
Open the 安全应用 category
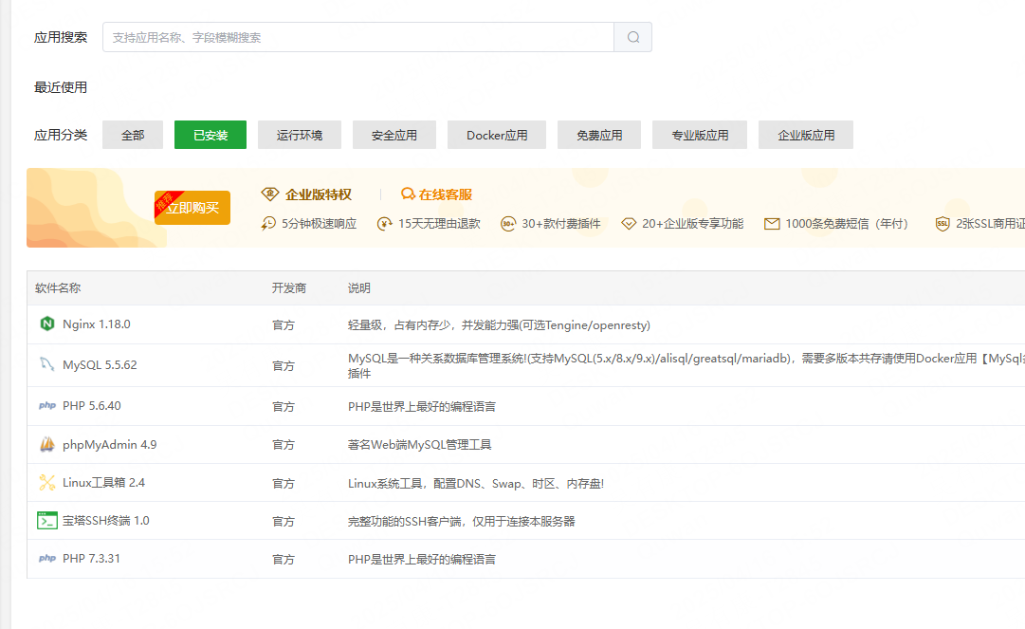(x=394, y=134)
